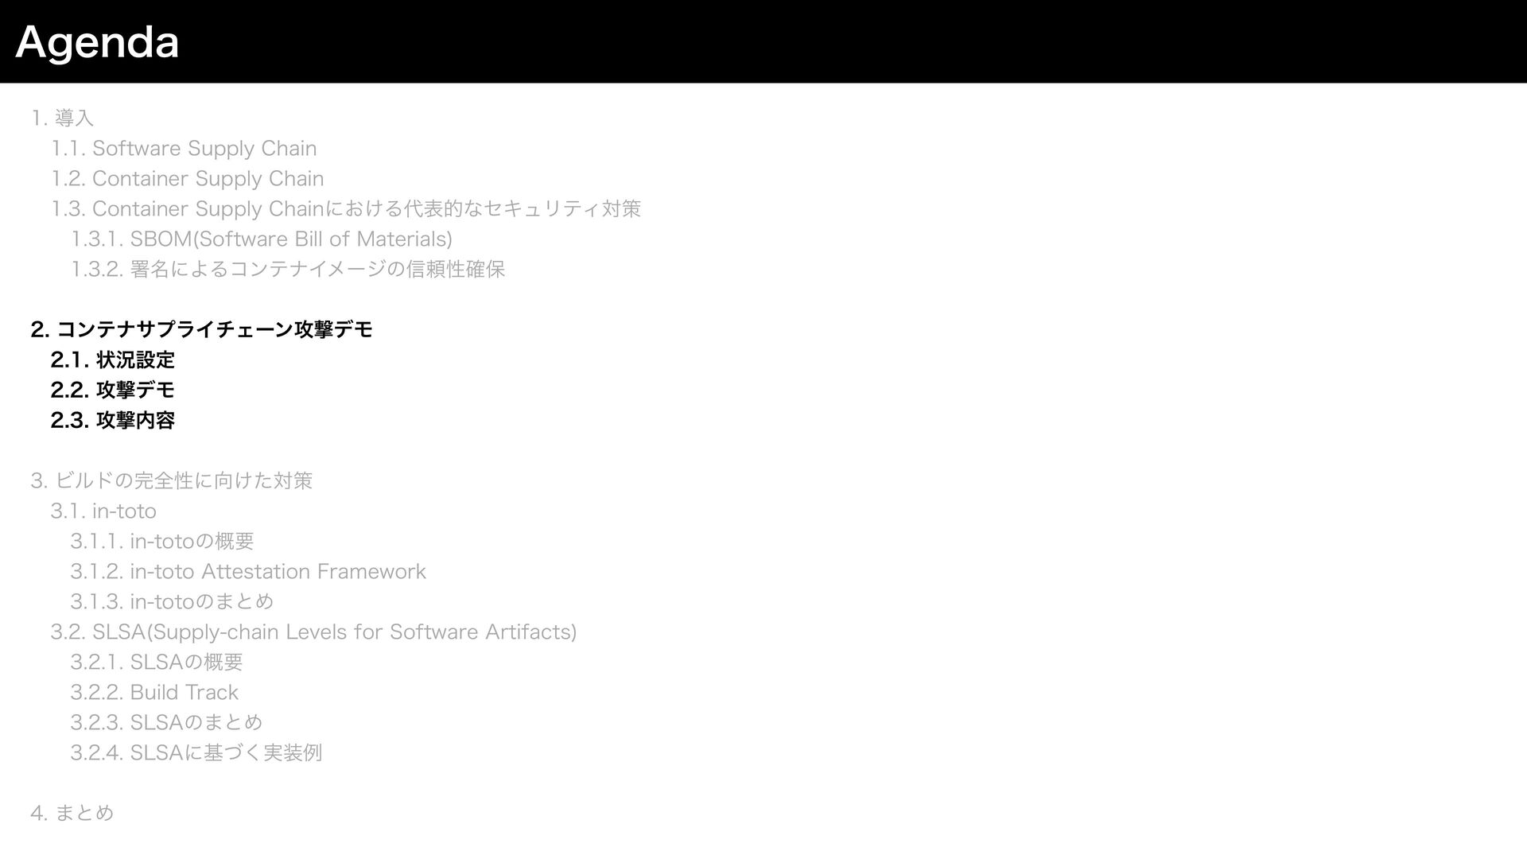
Task: Select the 1.3. セキュリティ対策 line
Action: (346, 209)
